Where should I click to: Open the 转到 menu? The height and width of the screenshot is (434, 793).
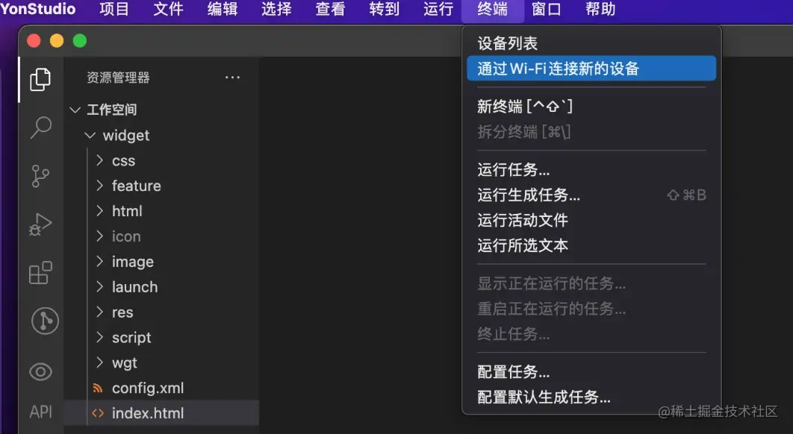coord(385,9)
